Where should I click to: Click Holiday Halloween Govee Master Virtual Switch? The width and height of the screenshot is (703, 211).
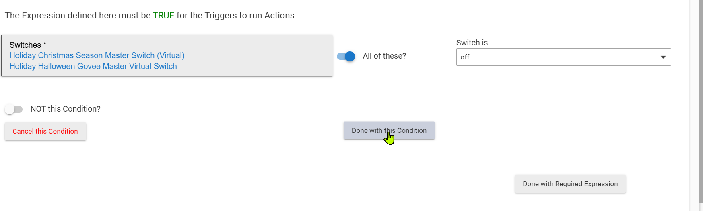click(93, 66)
